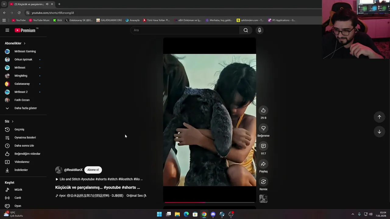Open the Kick bookmark

pos(58,20)
